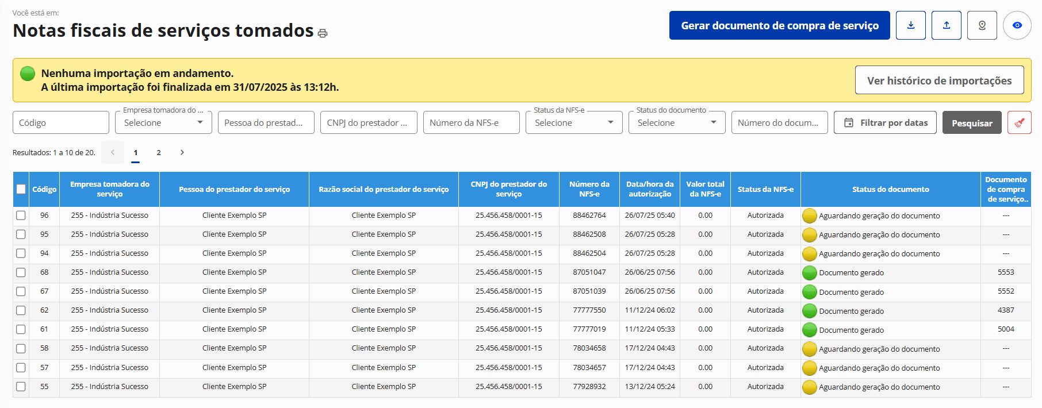Click the upload arrow icon button
This screenshot has width=1042, height=408.
coord(947,25)
